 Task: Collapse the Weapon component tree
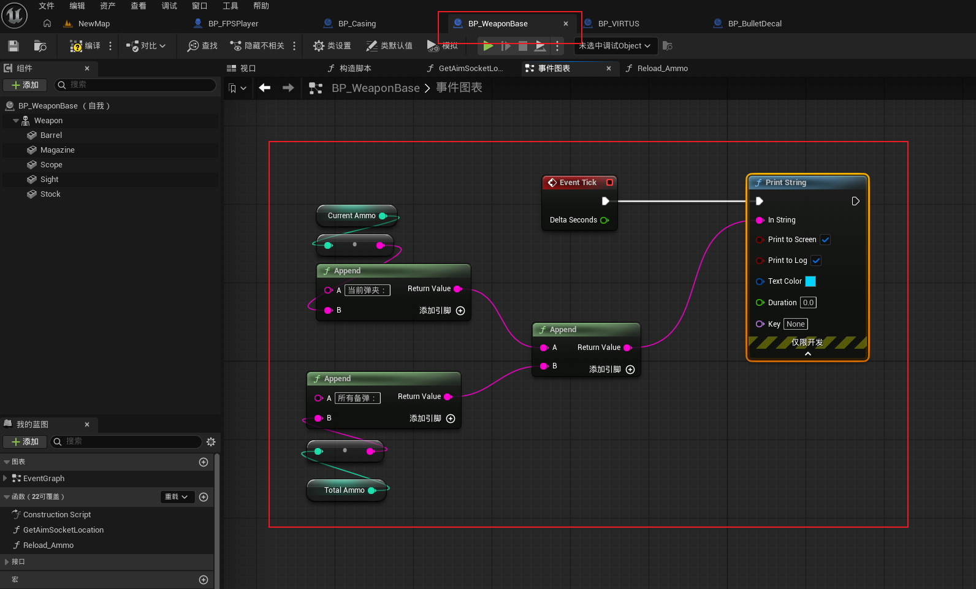(x=16, y=121)
